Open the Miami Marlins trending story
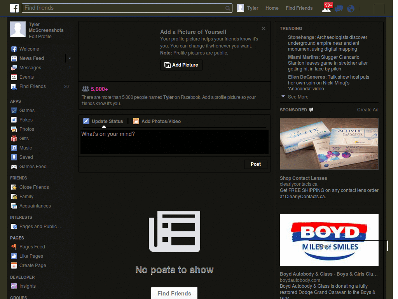Screen dimensions: 398x299 pyautogui.click(x=328, y=63)
